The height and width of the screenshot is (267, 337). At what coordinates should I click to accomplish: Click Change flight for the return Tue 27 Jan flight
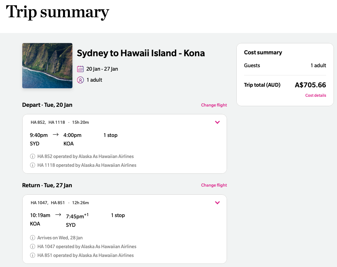[x=214, y=185]
